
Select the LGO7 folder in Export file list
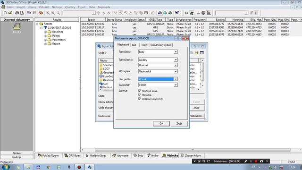tap(106, 68)
